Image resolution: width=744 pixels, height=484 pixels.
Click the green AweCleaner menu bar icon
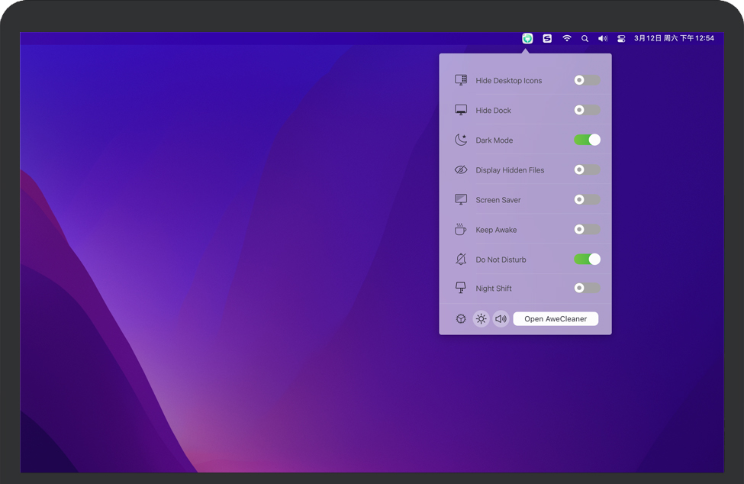[x=527, y=38]
